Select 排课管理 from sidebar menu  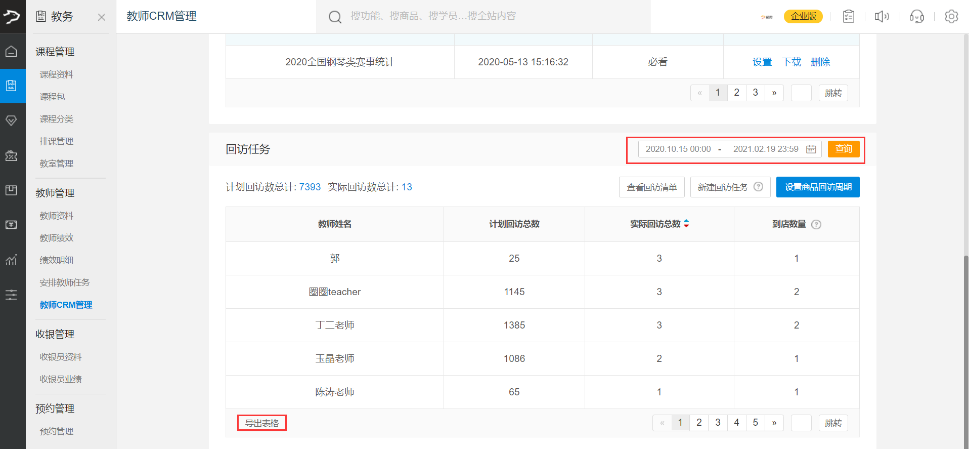(57, 141)
